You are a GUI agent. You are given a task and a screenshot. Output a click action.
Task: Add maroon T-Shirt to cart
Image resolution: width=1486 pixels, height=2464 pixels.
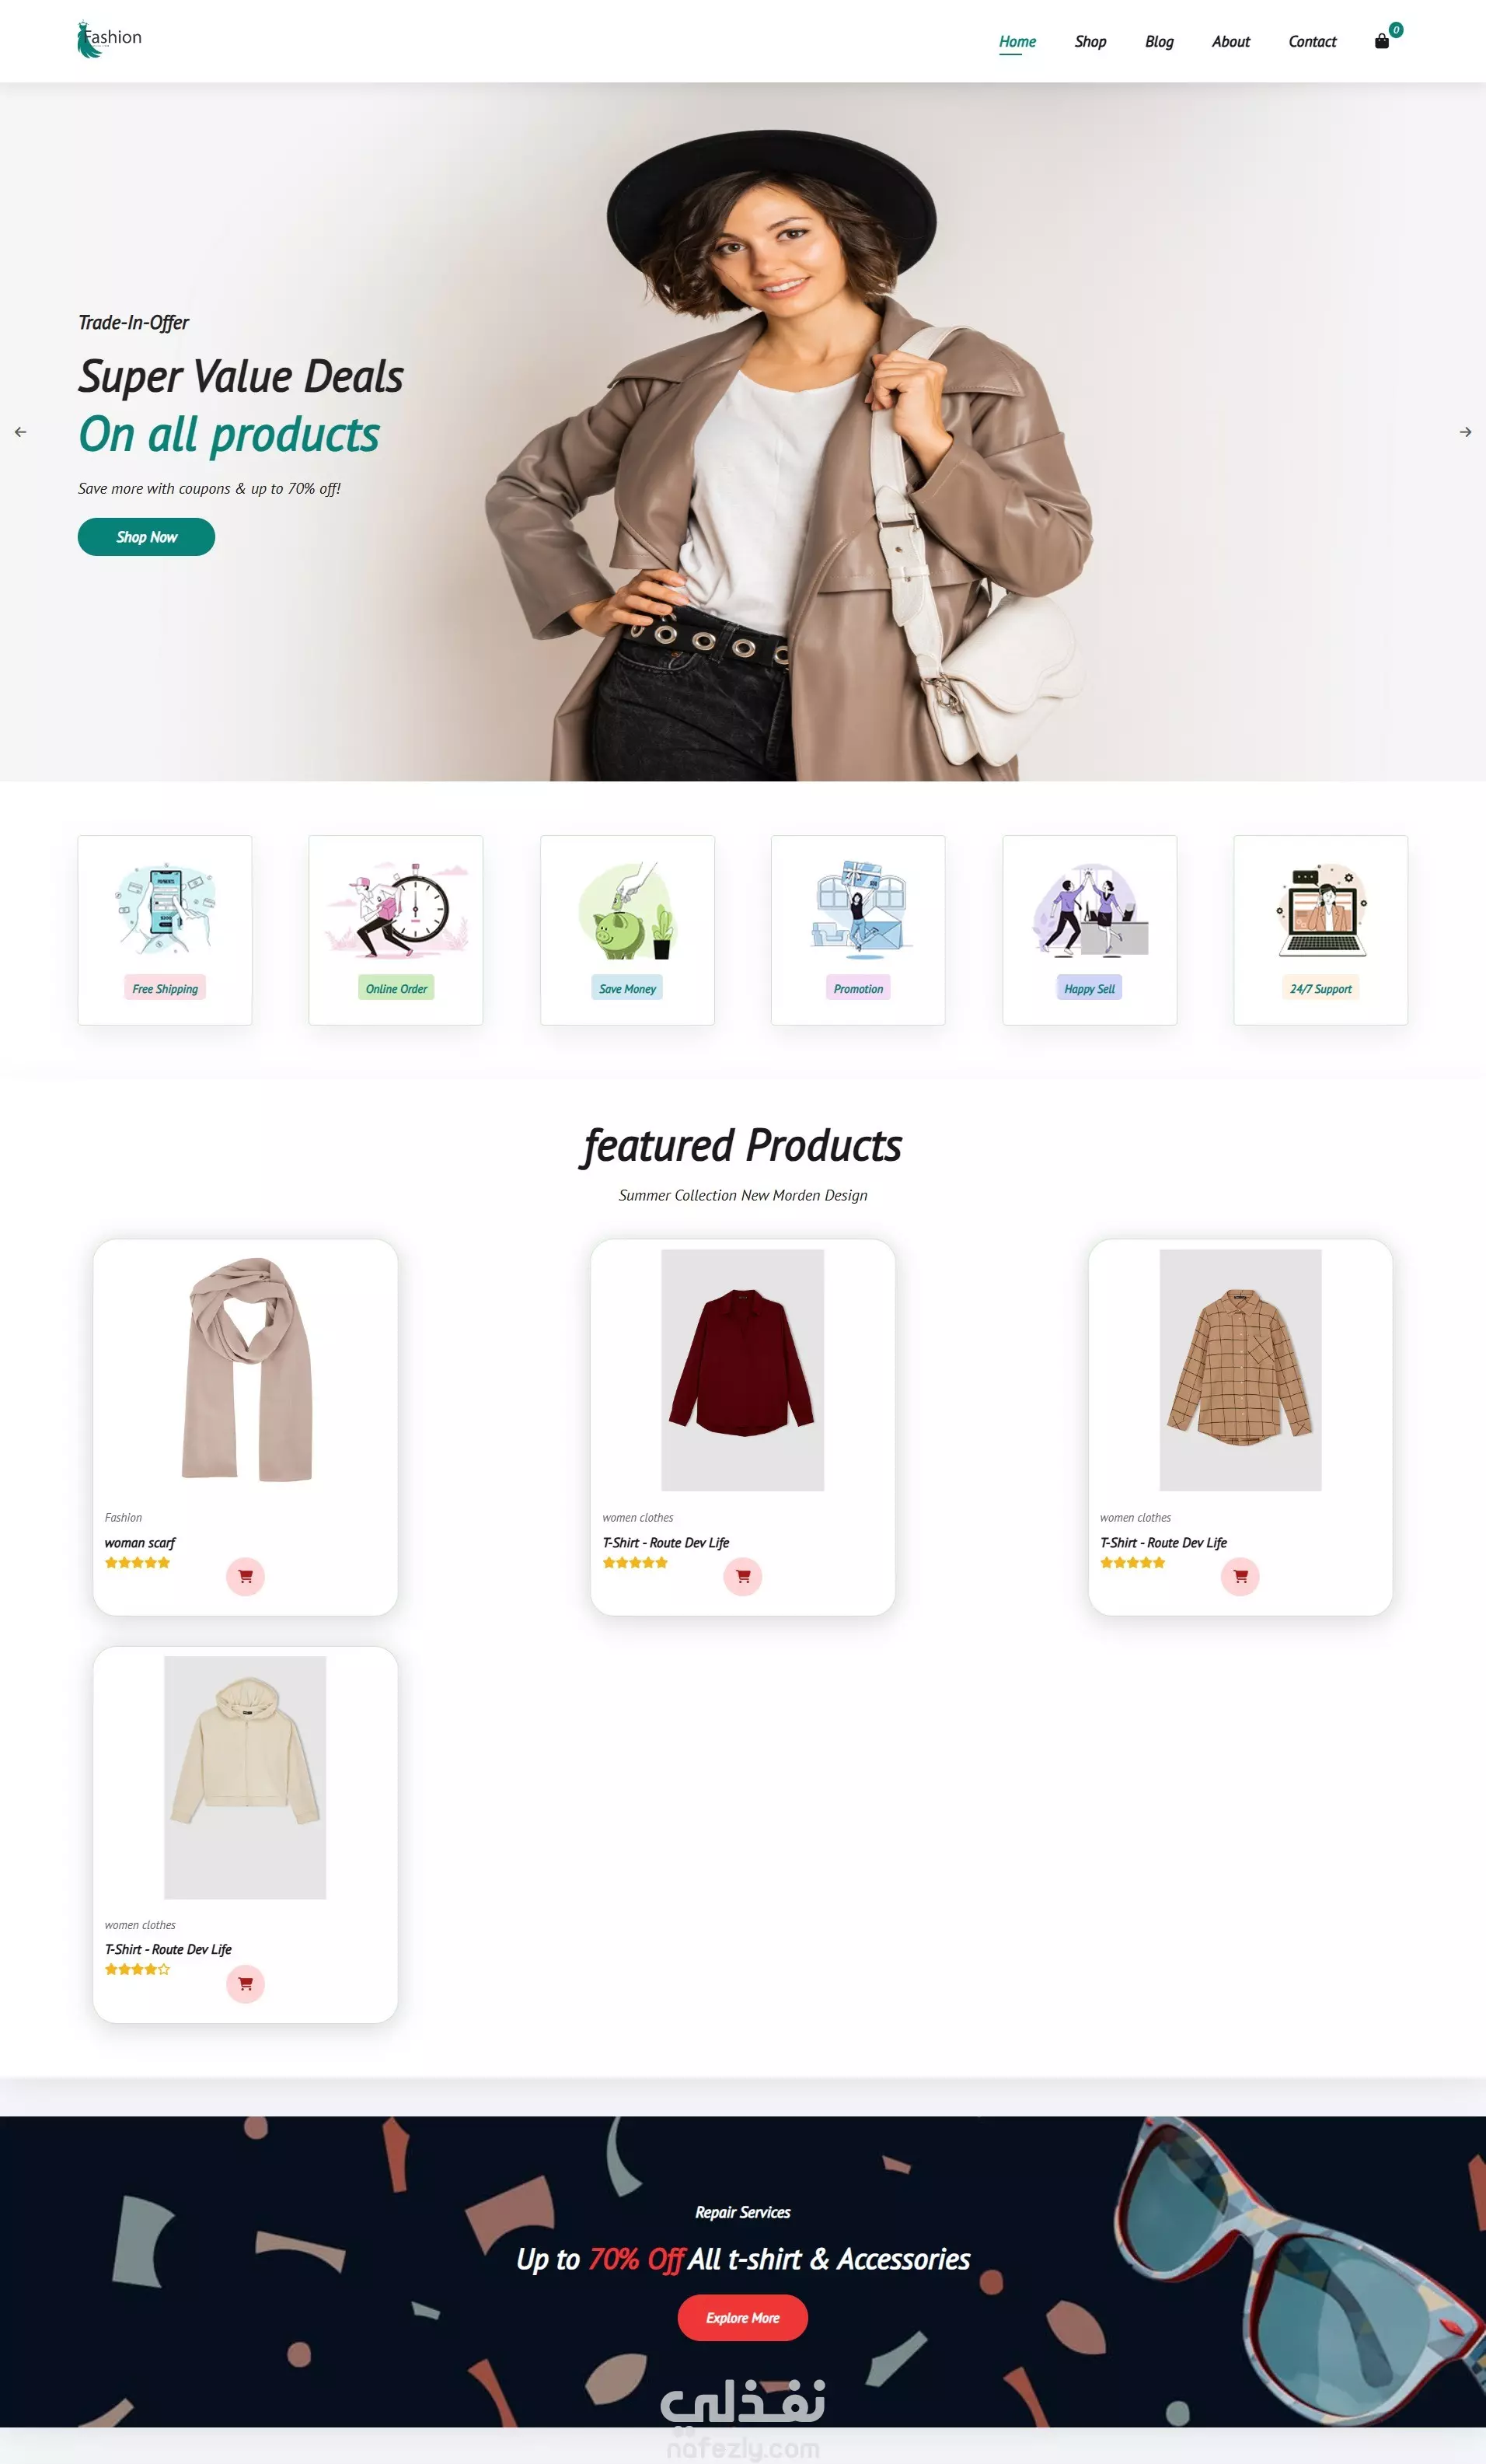(x=742, y=1576)
